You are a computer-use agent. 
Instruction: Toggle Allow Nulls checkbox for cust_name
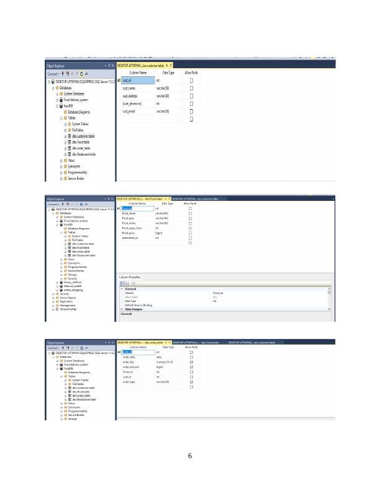[191, 89]
